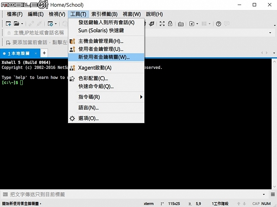The image size is (277, 207).
Task: Open the 索引標籤(B) menu
Action: click(104, 14)
